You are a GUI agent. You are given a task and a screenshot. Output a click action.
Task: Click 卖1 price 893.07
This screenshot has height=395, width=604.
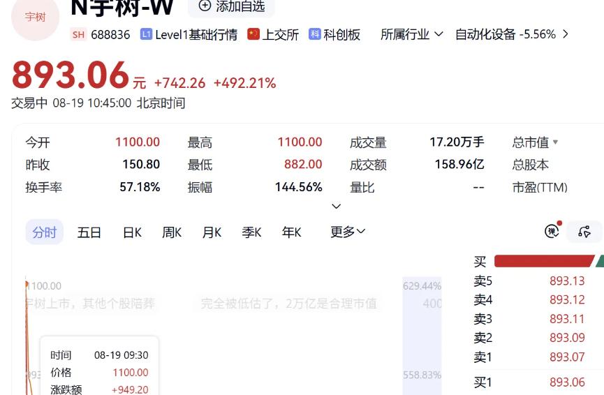pos(567,357)
